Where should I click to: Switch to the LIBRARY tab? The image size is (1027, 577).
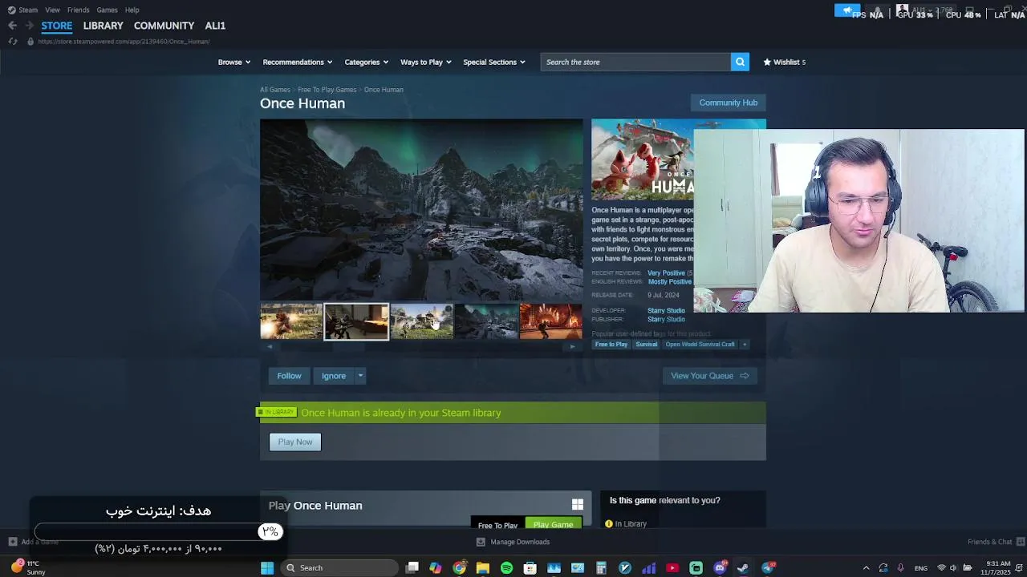pyautogui.click(x=103, y=26)
